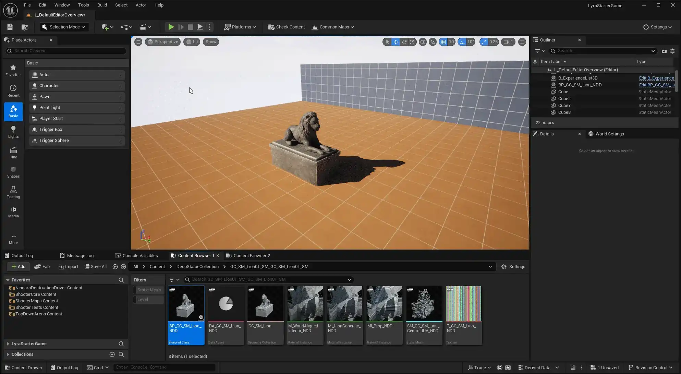Select the rotate transform tool in viewport
Viewport: 681px width, 374px height.
click(404, 42)
